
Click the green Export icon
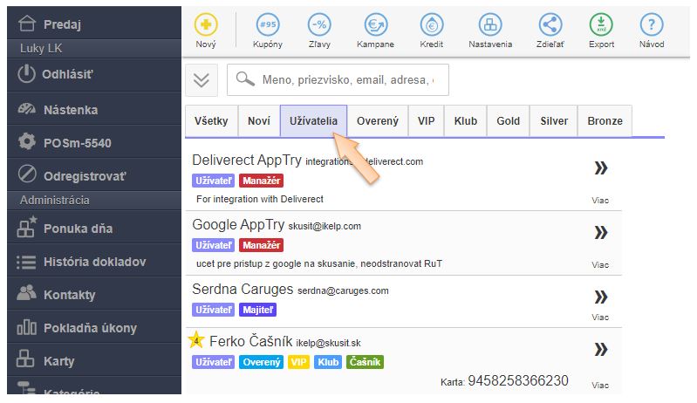pos(601,26)
